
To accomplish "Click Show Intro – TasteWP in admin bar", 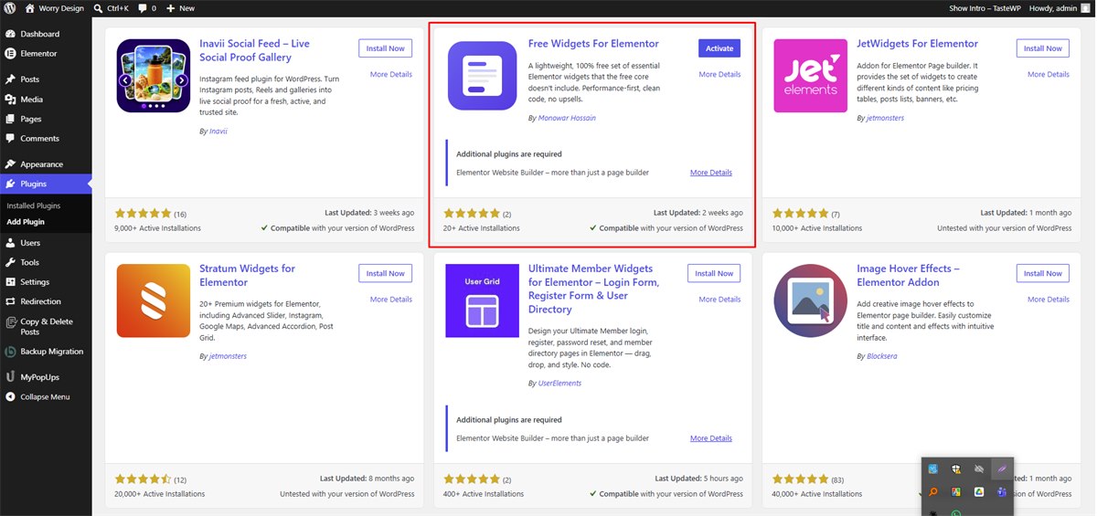I will point(984,7).
